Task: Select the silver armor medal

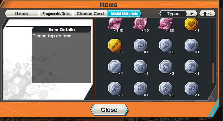Action: (140, 67)
